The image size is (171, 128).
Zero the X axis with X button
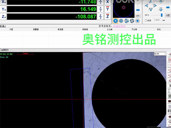tap(108, 2)
